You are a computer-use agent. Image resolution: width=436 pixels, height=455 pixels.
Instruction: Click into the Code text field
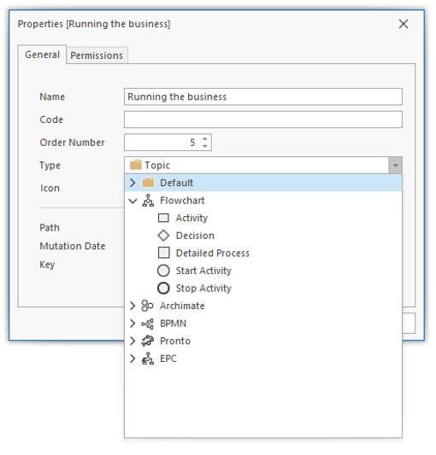263,120
